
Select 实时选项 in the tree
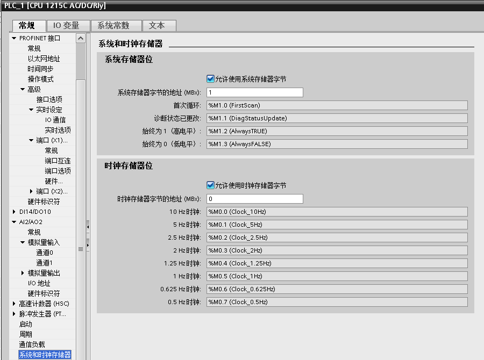point(58,130)
